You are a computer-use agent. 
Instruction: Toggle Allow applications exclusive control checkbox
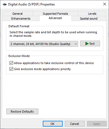point(11,63)
